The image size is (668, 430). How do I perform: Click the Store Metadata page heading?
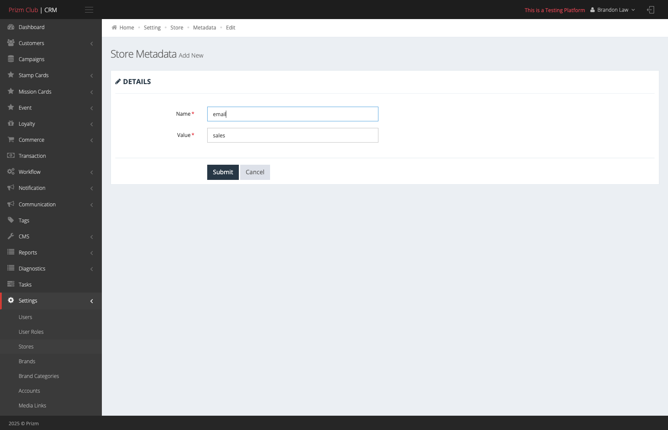point(143,54)
